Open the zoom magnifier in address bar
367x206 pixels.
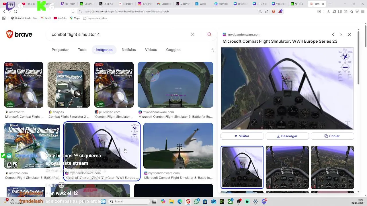click(260, 11)
